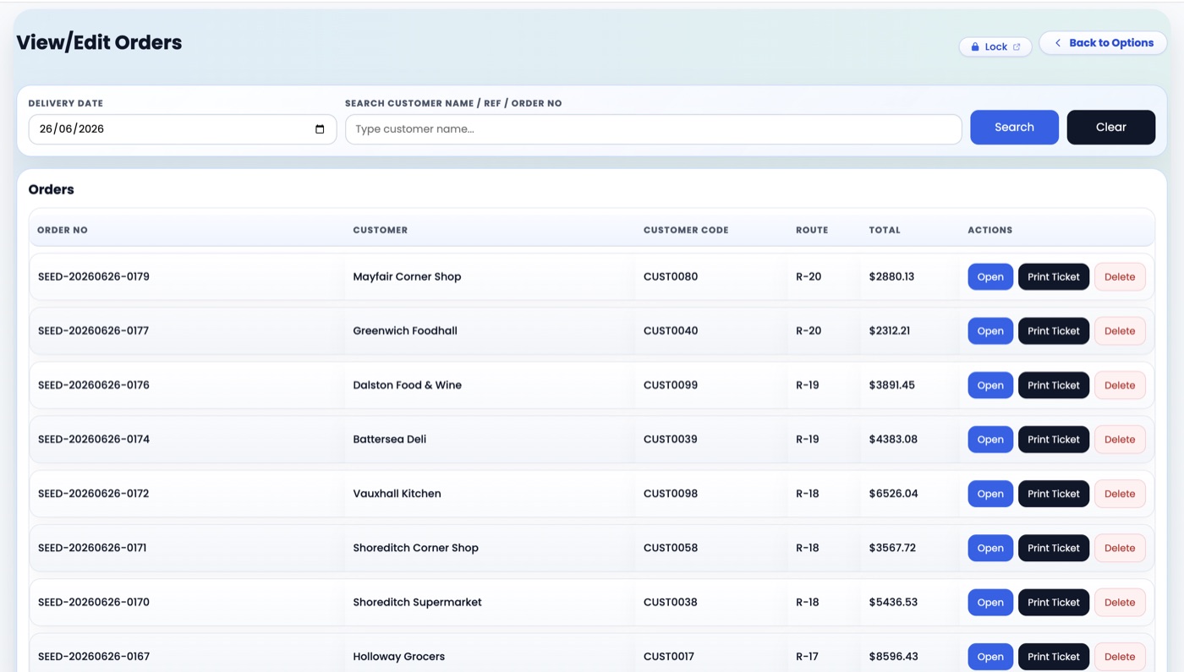Click route R-17 in Holloway Grocers row
Screen dimensions: 1184x672
[807, 656]
